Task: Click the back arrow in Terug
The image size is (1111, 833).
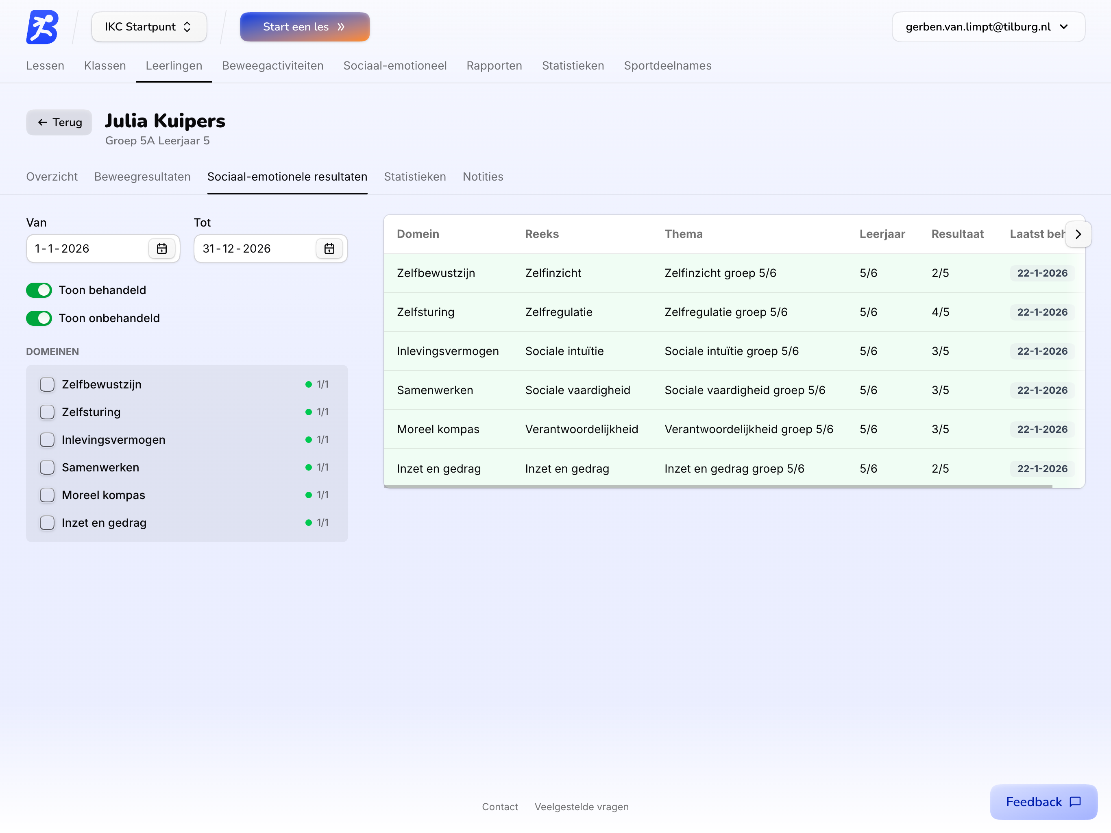Action: point(43,122)
